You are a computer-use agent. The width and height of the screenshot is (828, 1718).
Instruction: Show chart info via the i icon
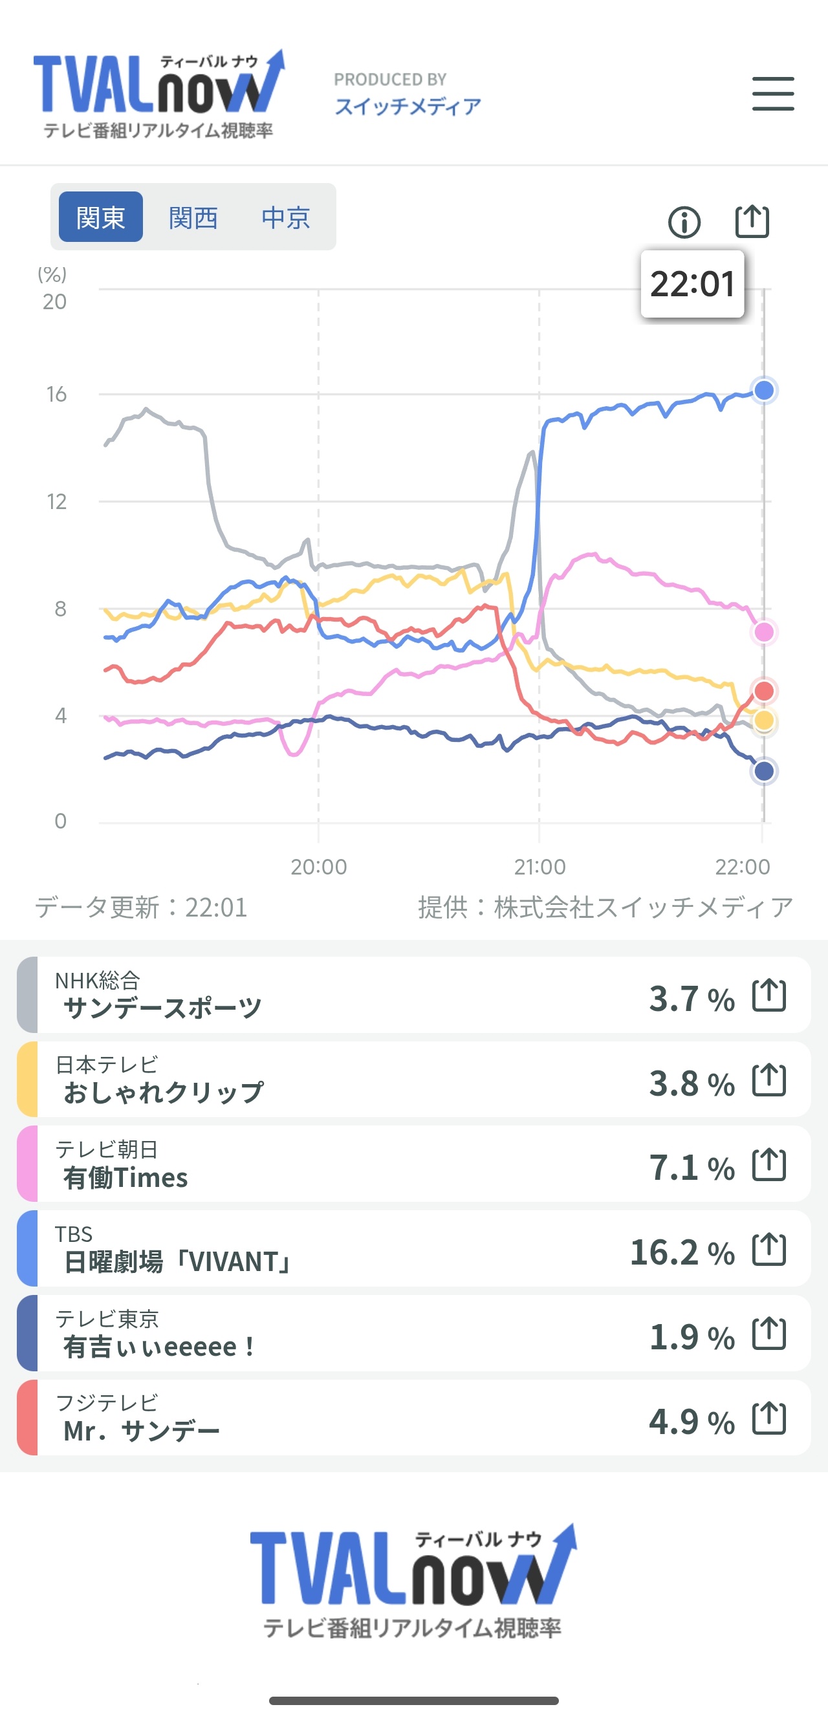684,222
